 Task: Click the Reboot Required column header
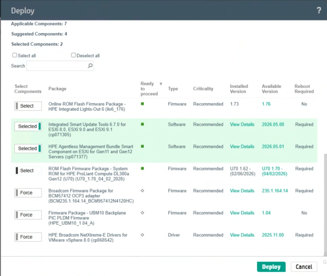coord(304,89)
